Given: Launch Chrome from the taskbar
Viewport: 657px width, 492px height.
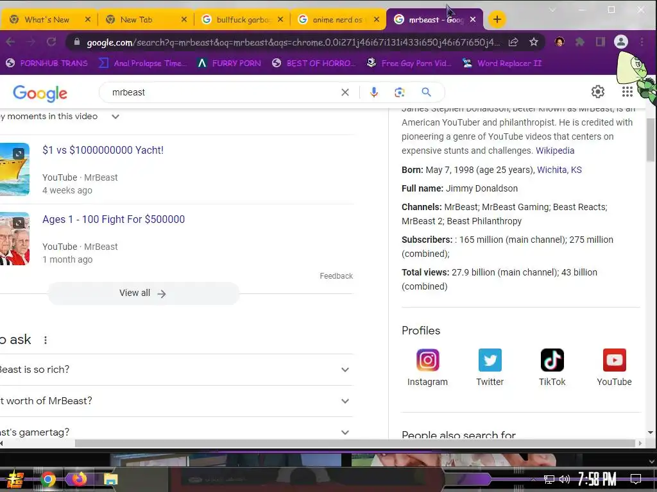Looking at the screenshot, I should [47, 479].
